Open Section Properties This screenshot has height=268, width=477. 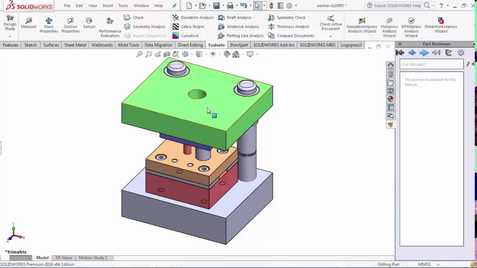click(x=70, y=25)
